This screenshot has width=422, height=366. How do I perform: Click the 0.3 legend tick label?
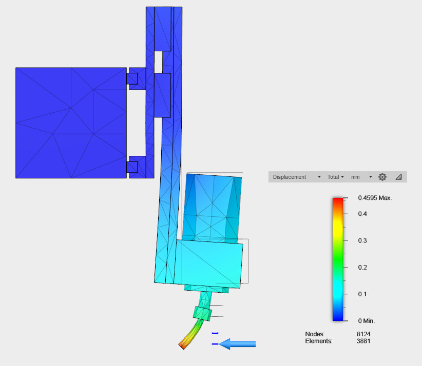(362, 240)
